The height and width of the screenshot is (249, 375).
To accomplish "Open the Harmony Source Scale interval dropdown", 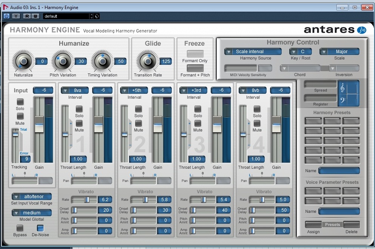I will coord(253,52).
